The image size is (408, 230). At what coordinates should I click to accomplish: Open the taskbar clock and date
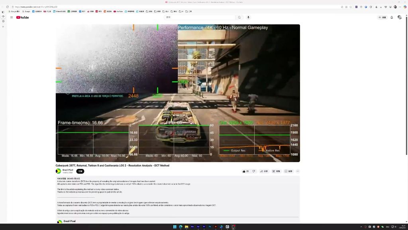402,227
